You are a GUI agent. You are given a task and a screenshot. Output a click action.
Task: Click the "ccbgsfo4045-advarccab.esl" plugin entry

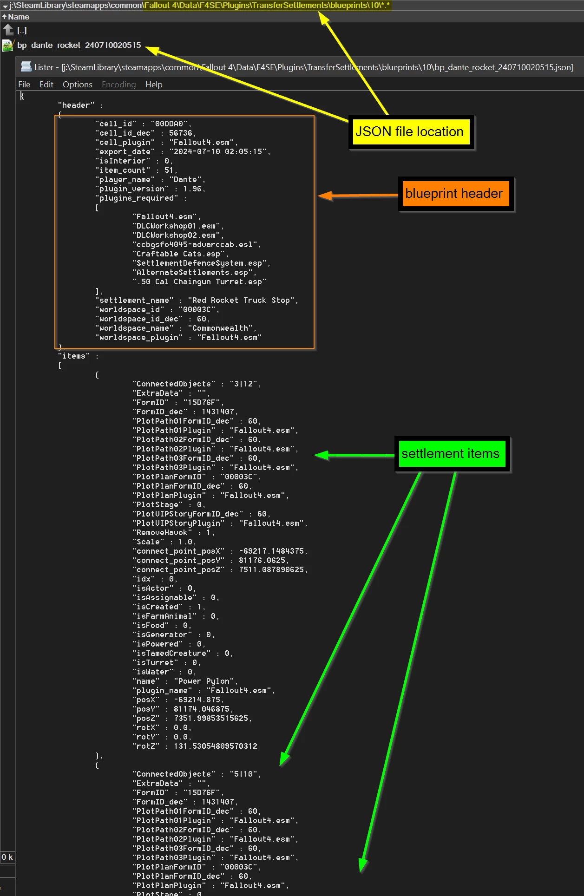tap(197, 245)
